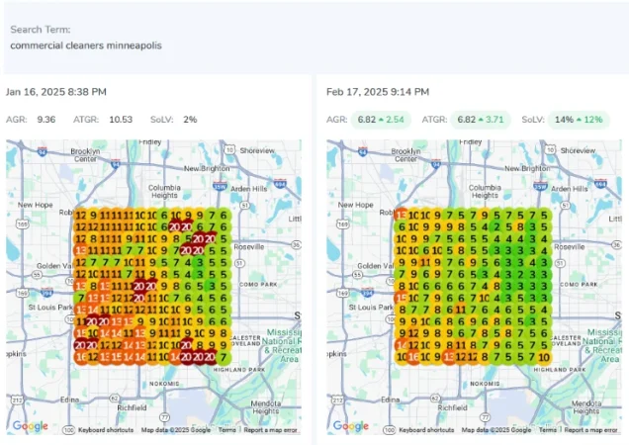Select bottom-right pin 10 on Feb 17 map
629x445 pixels.
(x=545, y=357)
